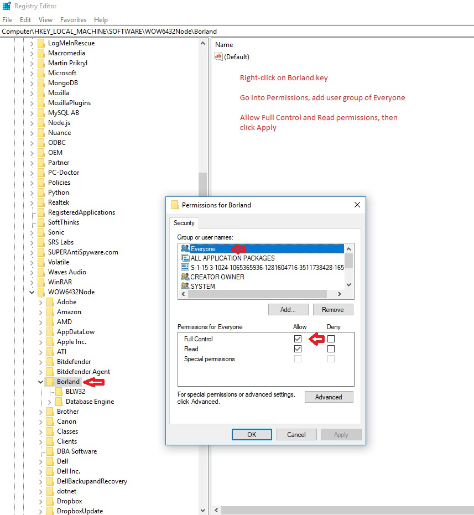Click the folder icon next to Borland key

(50, 381)
